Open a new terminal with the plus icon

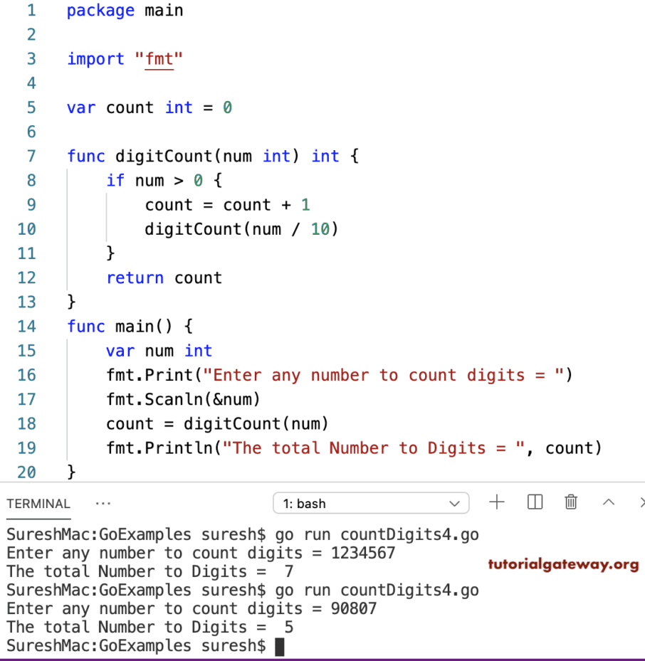[496, 502]
